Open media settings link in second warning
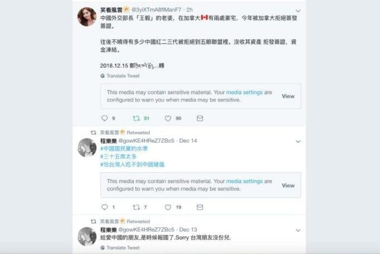 tap(244, 181)
